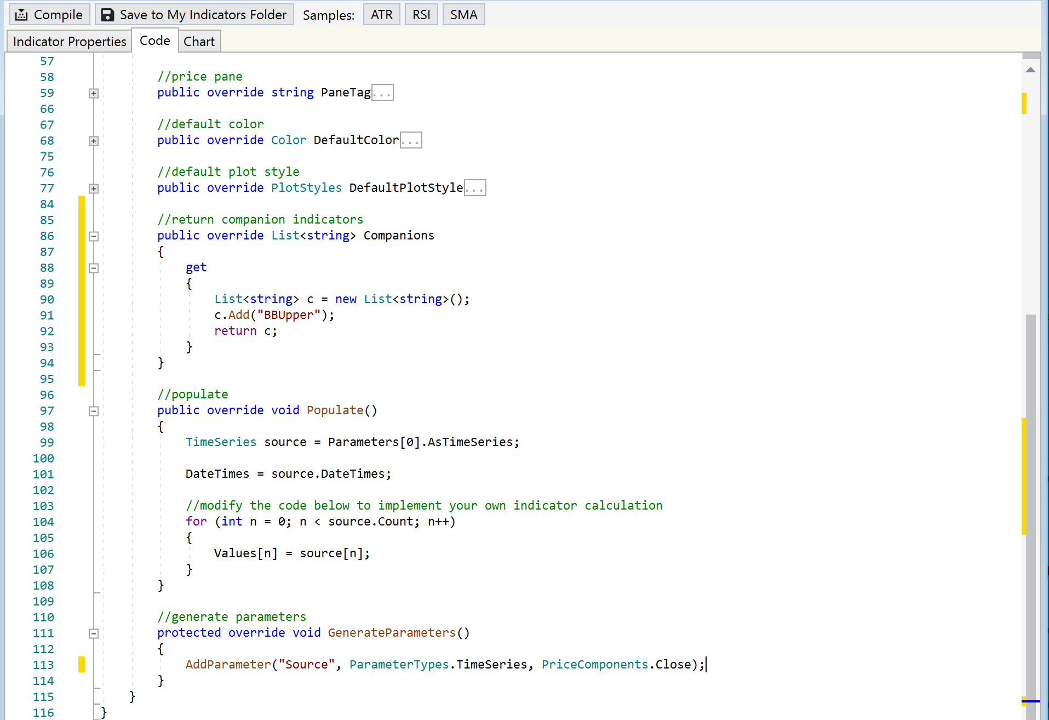Click the //populate comment
Viewport: 1049px width, 720px height.
tap(192, 395)
